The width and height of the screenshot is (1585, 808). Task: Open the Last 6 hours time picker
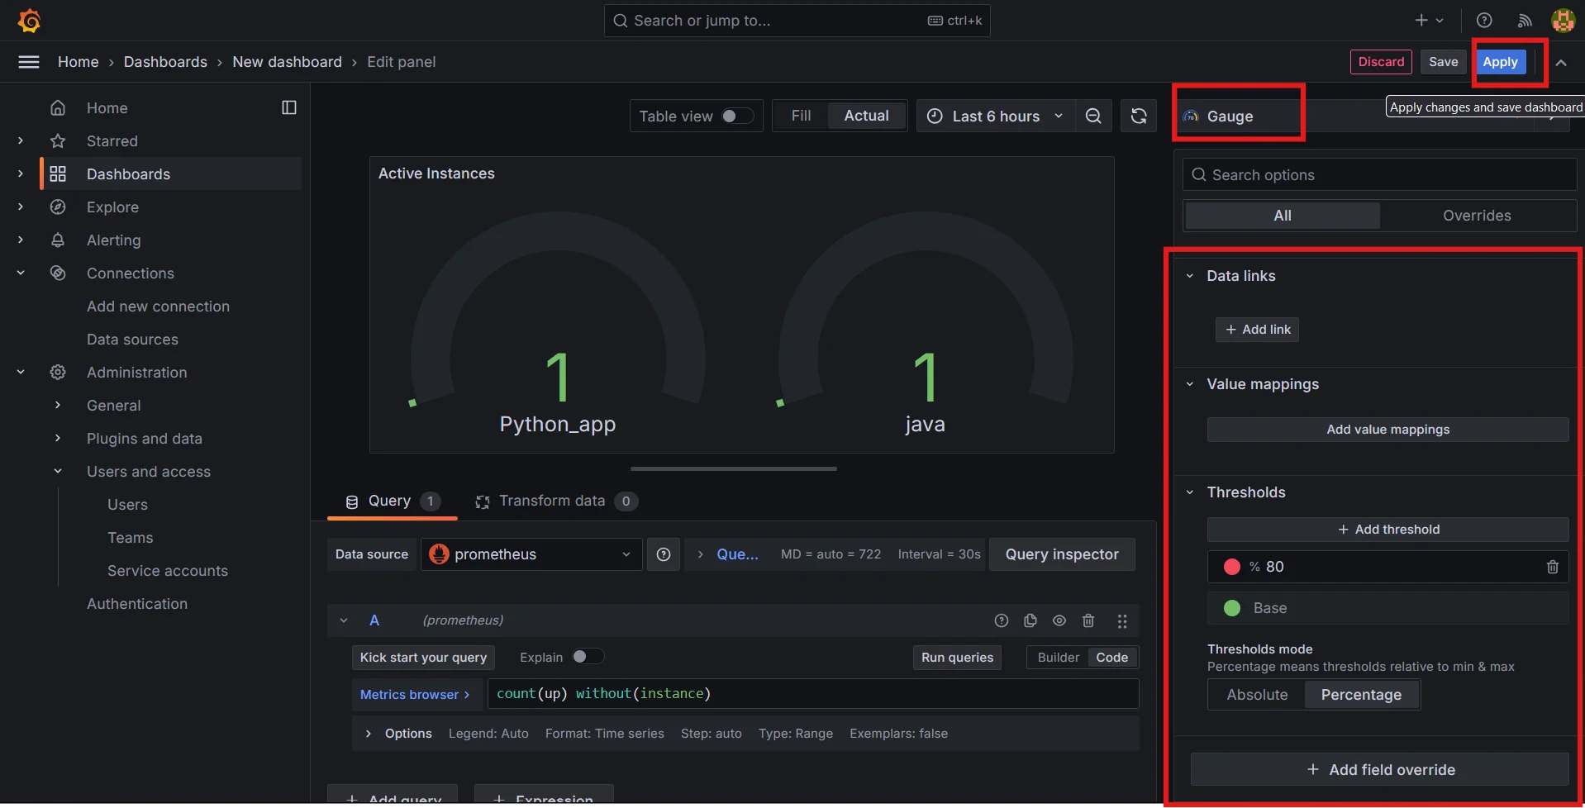point(996,116)
